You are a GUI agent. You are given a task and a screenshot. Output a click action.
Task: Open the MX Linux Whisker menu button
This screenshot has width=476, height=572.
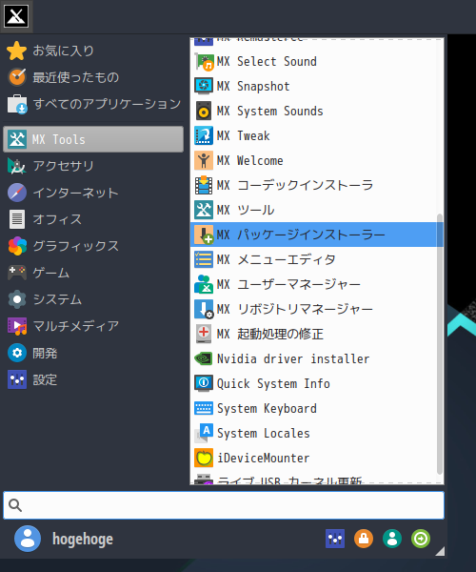pyautogui.click(x=16, y=16)
